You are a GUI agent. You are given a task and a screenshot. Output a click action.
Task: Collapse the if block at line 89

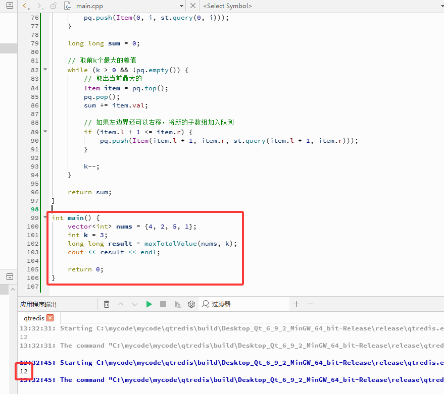click(x=45, y=131)
